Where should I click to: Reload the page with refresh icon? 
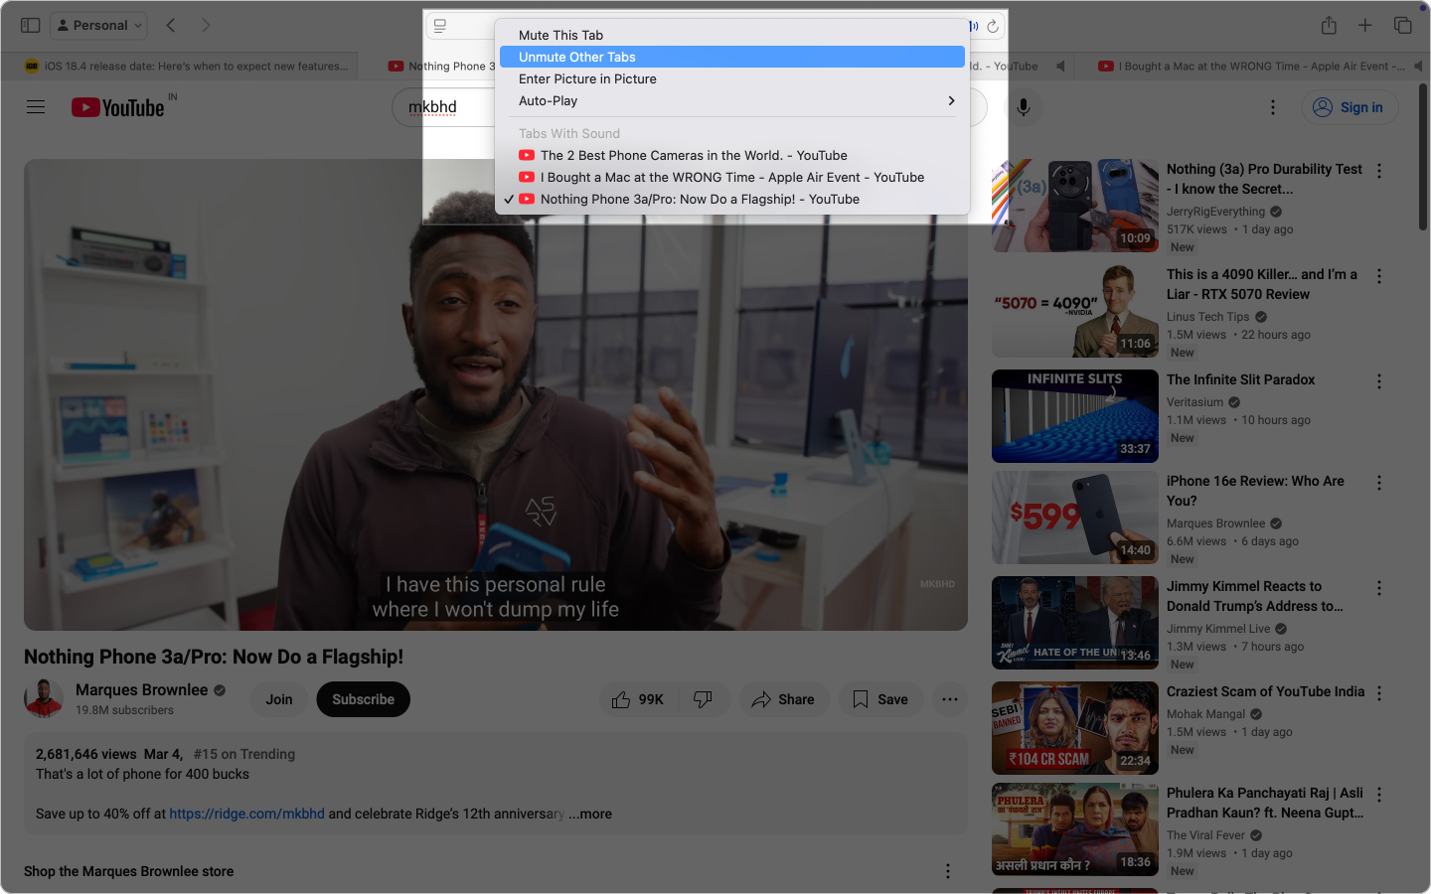(992, 26)
